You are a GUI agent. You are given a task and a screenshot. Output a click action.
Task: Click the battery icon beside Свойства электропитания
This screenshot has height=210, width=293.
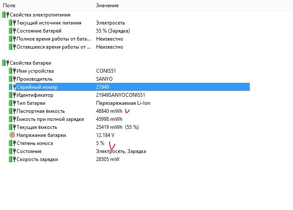point(5,15)
